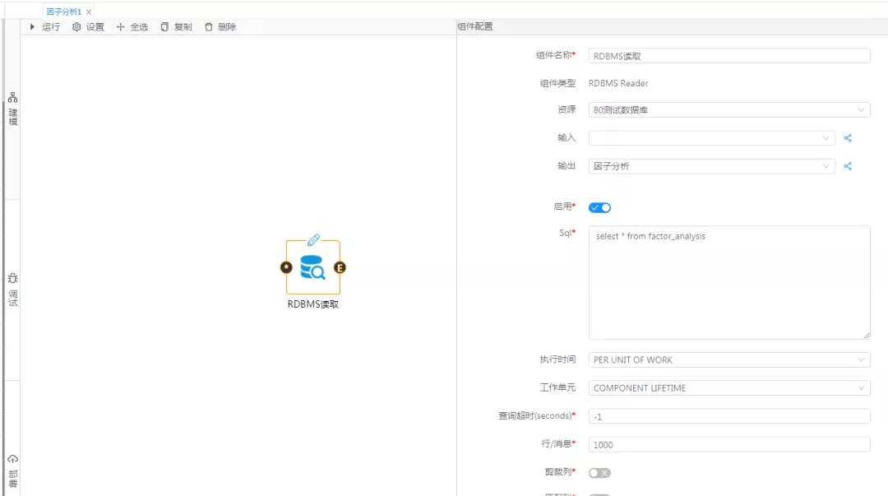
Task: Open the 输出 dropdown showing 因子分析
Action: pyautogui.click(x=711, y=166)
